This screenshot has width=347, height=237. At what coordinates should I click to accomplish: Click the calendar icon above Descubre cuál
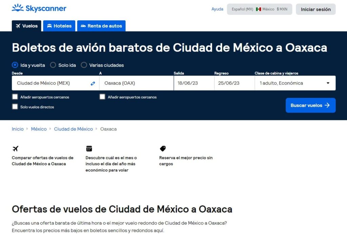click(89, 149)
